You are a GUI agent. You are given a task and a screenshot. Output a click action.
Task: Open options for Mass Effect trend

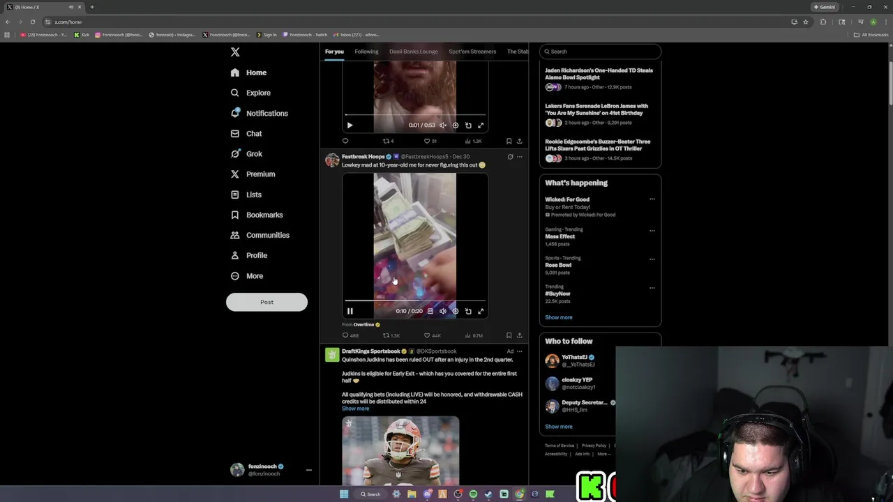pyautogui.click(x=652, y=231)
